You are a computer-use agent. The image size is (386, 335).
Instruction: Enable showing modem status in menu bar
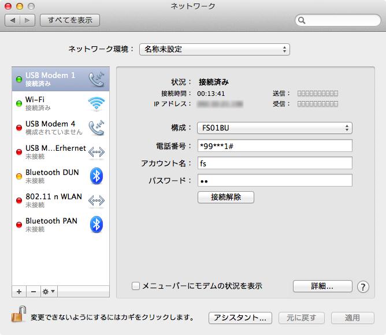point(136,286)
